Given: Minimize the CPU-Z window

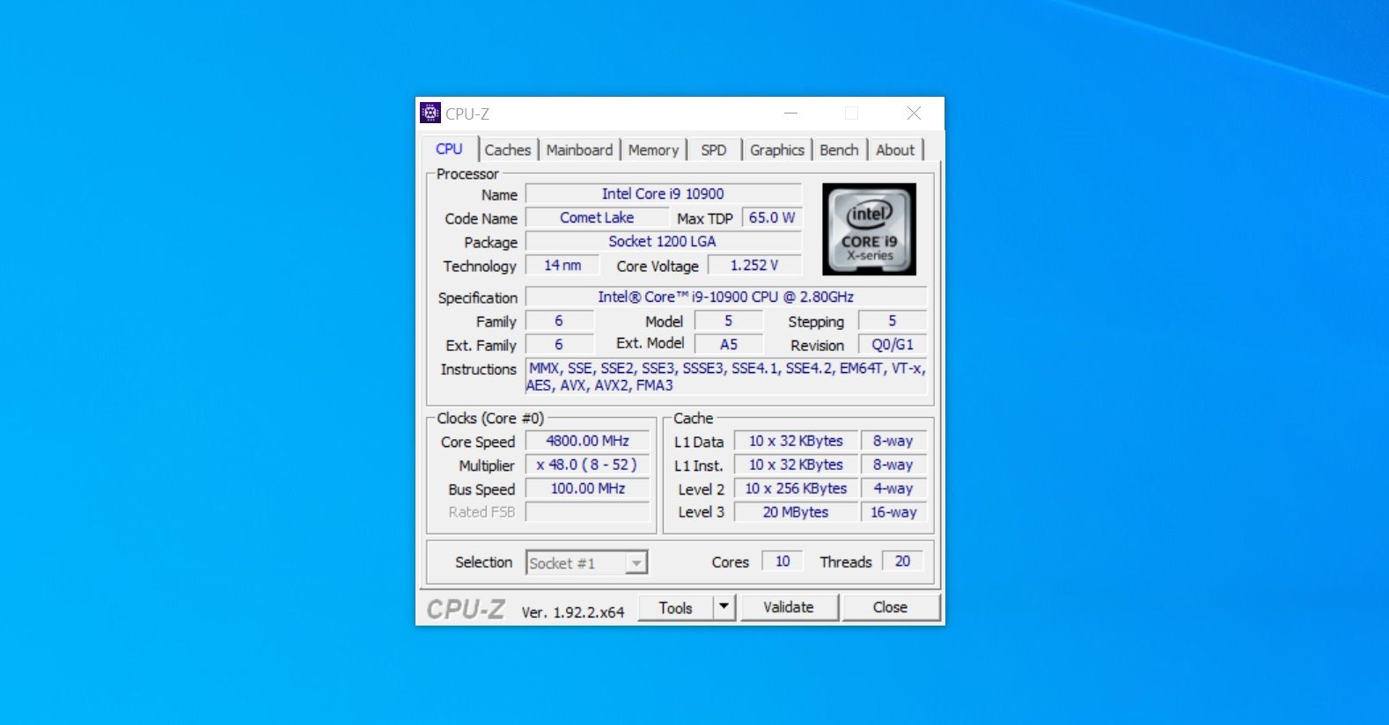Looking at the screenshot, I should click(x=790, y=114).
